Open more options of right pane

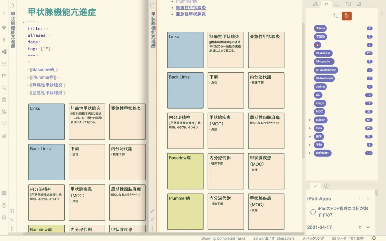152,229
